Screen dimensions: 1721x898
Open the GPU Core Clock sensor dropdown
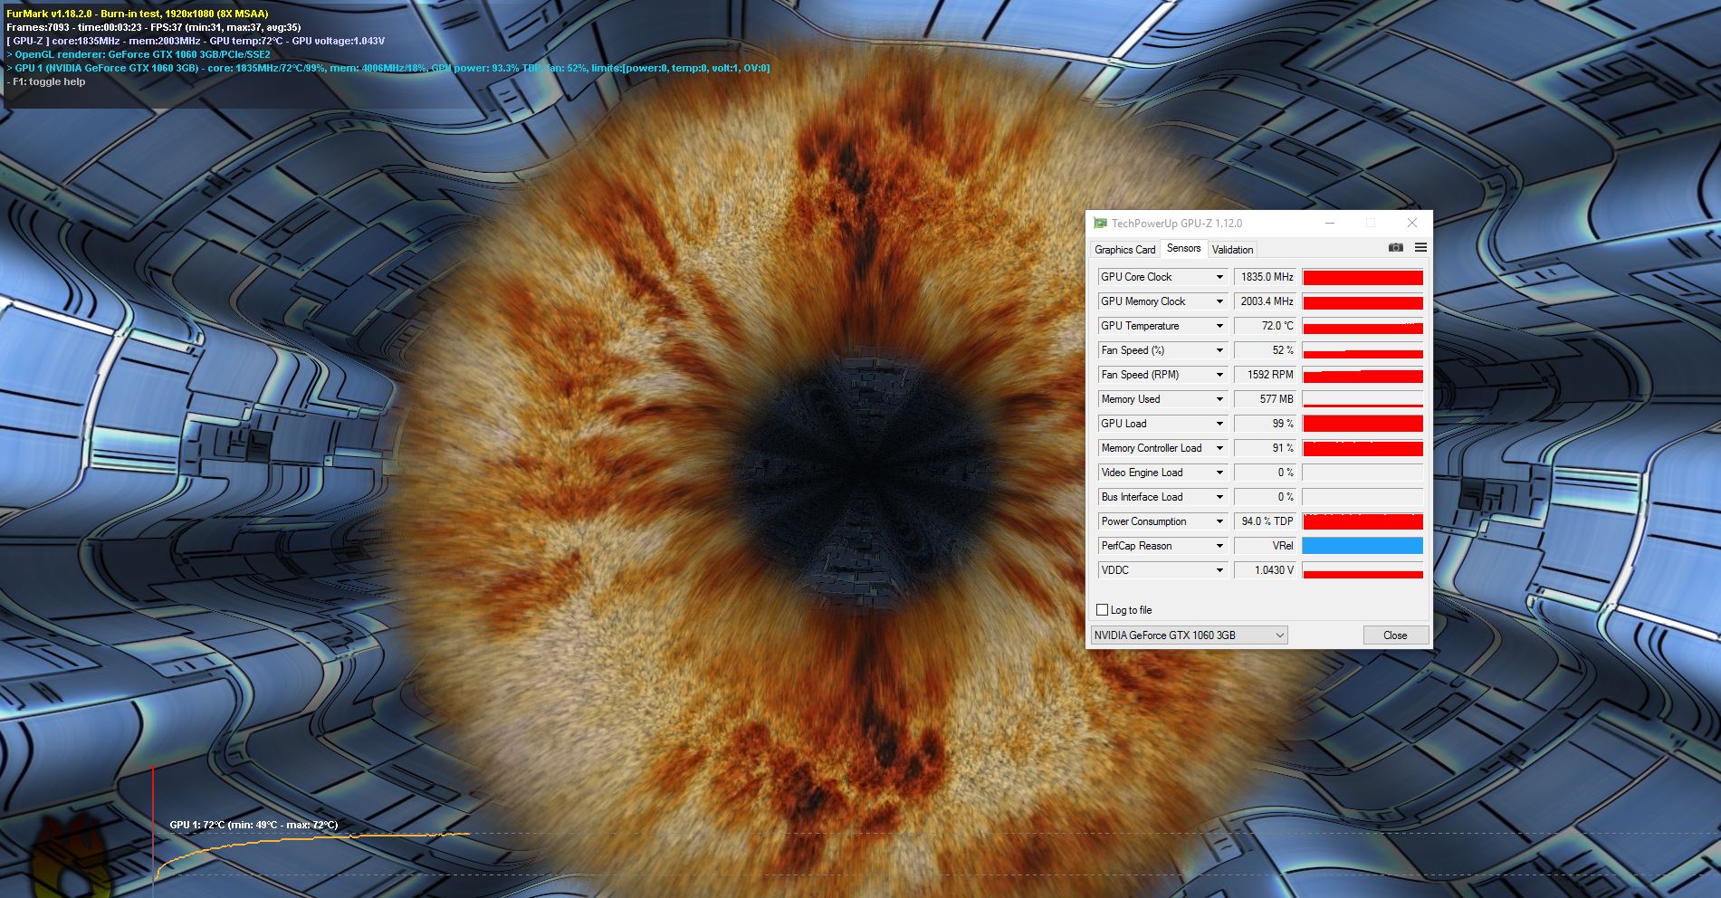pyautogui.click(x=1219, y=277)
